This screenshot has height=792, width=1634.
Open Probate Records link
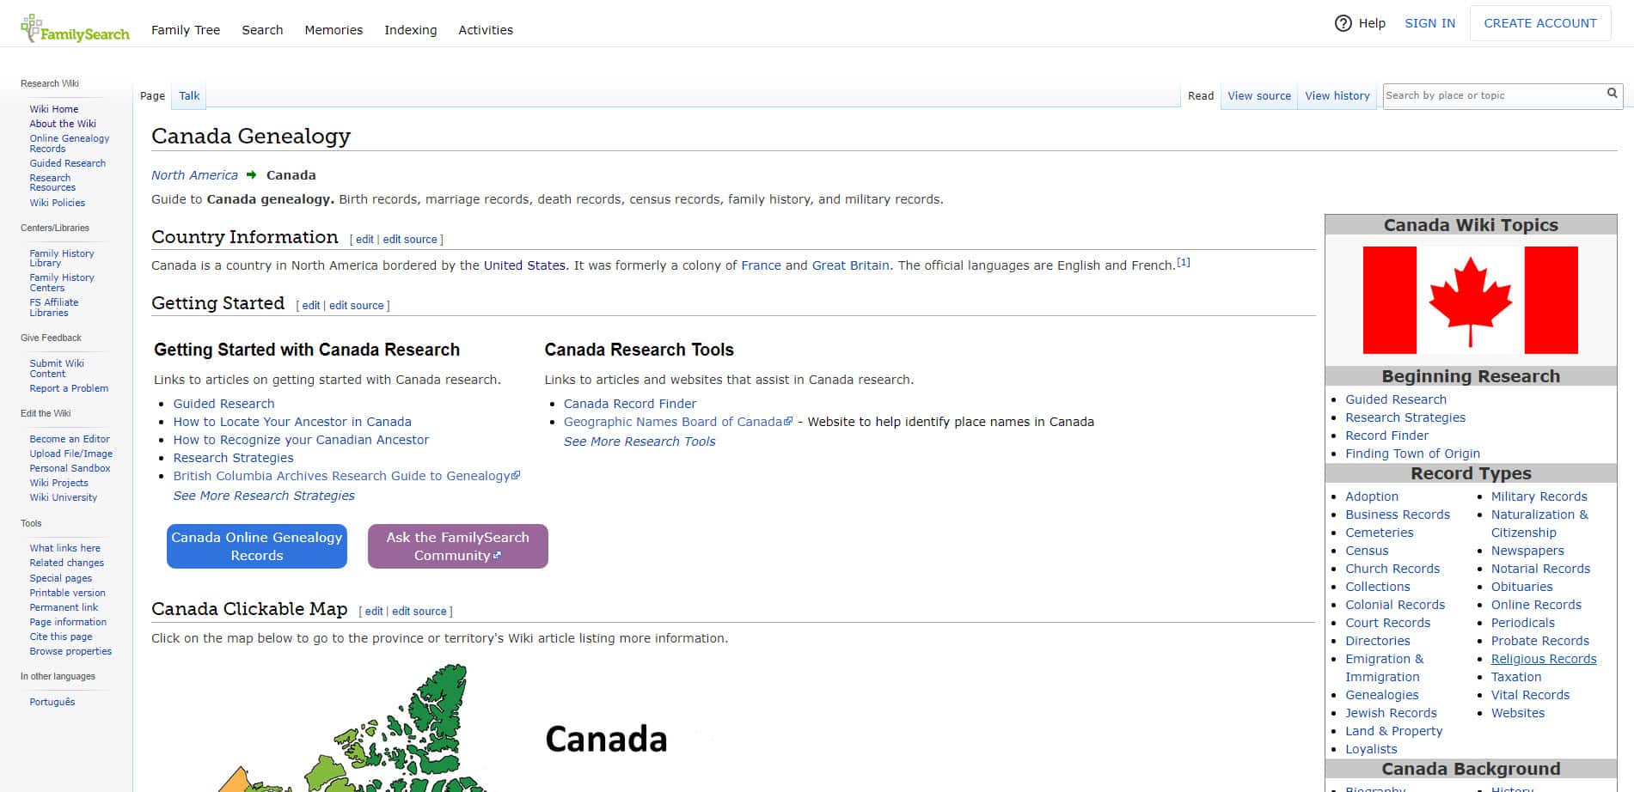pos(1539,641)
